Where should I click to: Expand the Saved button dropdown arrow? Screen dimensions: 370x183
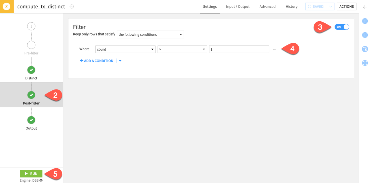tap(331, 7)
